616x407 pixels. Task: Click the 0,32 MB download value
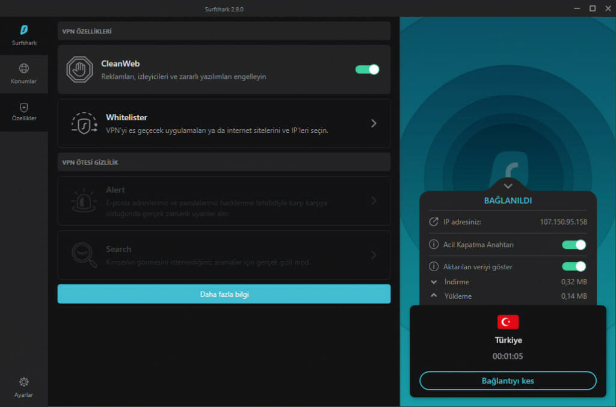click(x=574, y=282)
